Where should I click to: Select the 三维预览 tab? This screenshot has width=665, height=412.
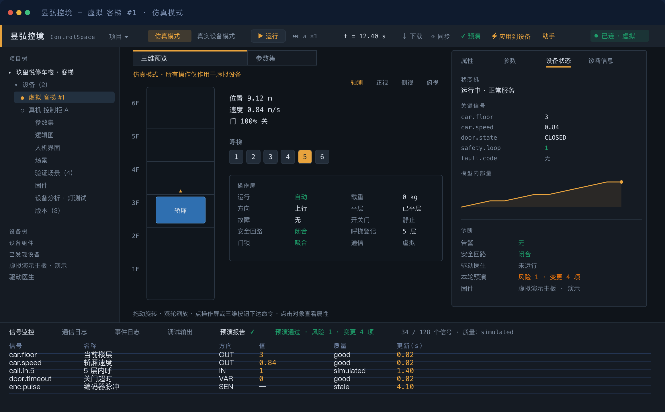(190, 58)
